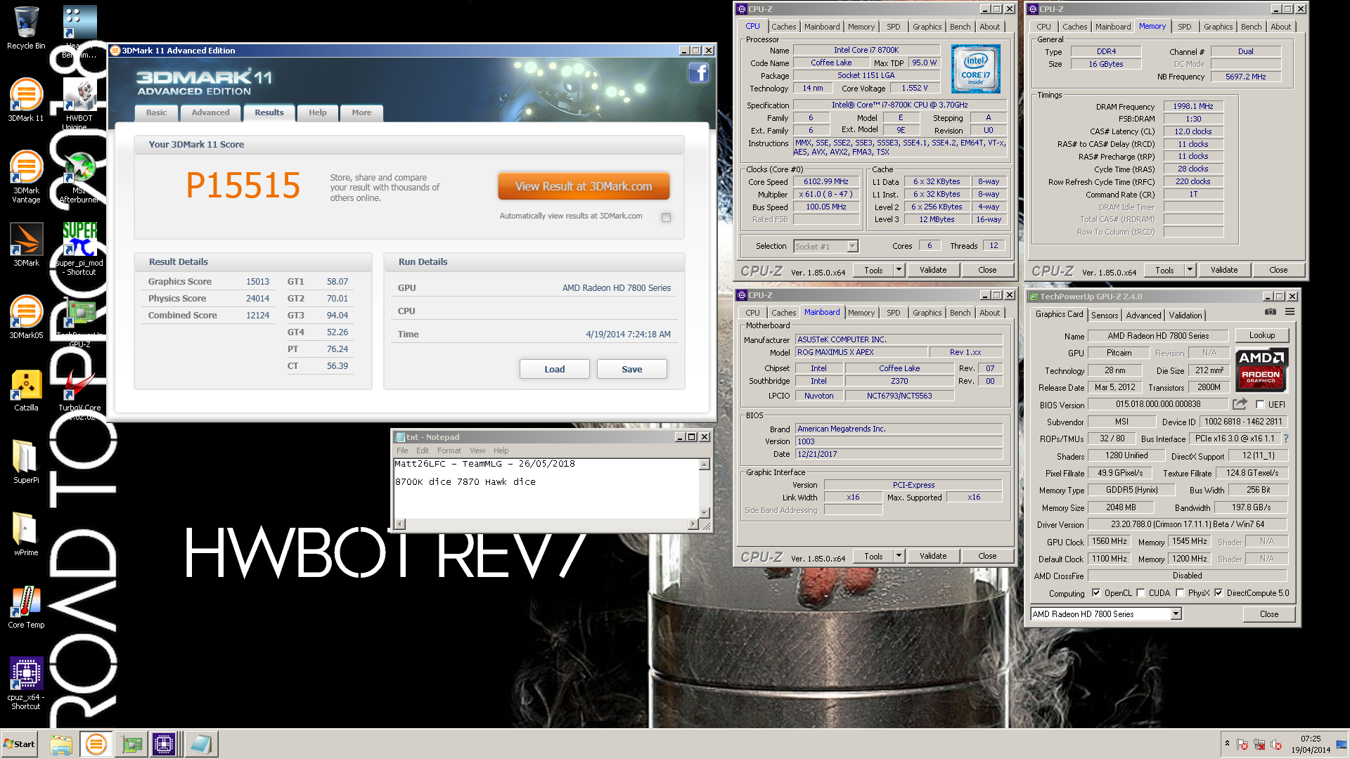This screenshot has width=1350, height=759.
Task: Click Notepad horizontal scrollbar right arrow
Action: (x=693, y=524)
